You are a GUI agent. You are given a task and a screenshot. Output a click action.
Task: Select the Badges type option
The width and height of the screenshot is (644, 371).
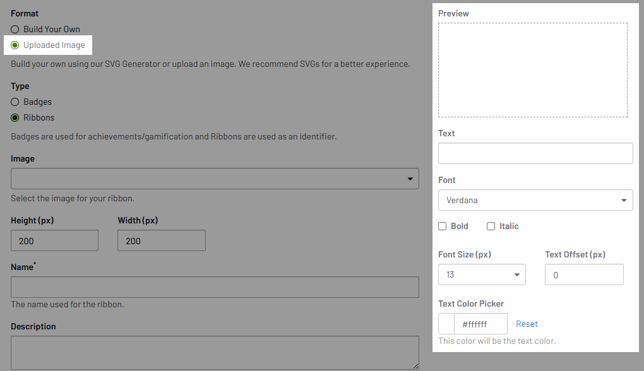14,102
